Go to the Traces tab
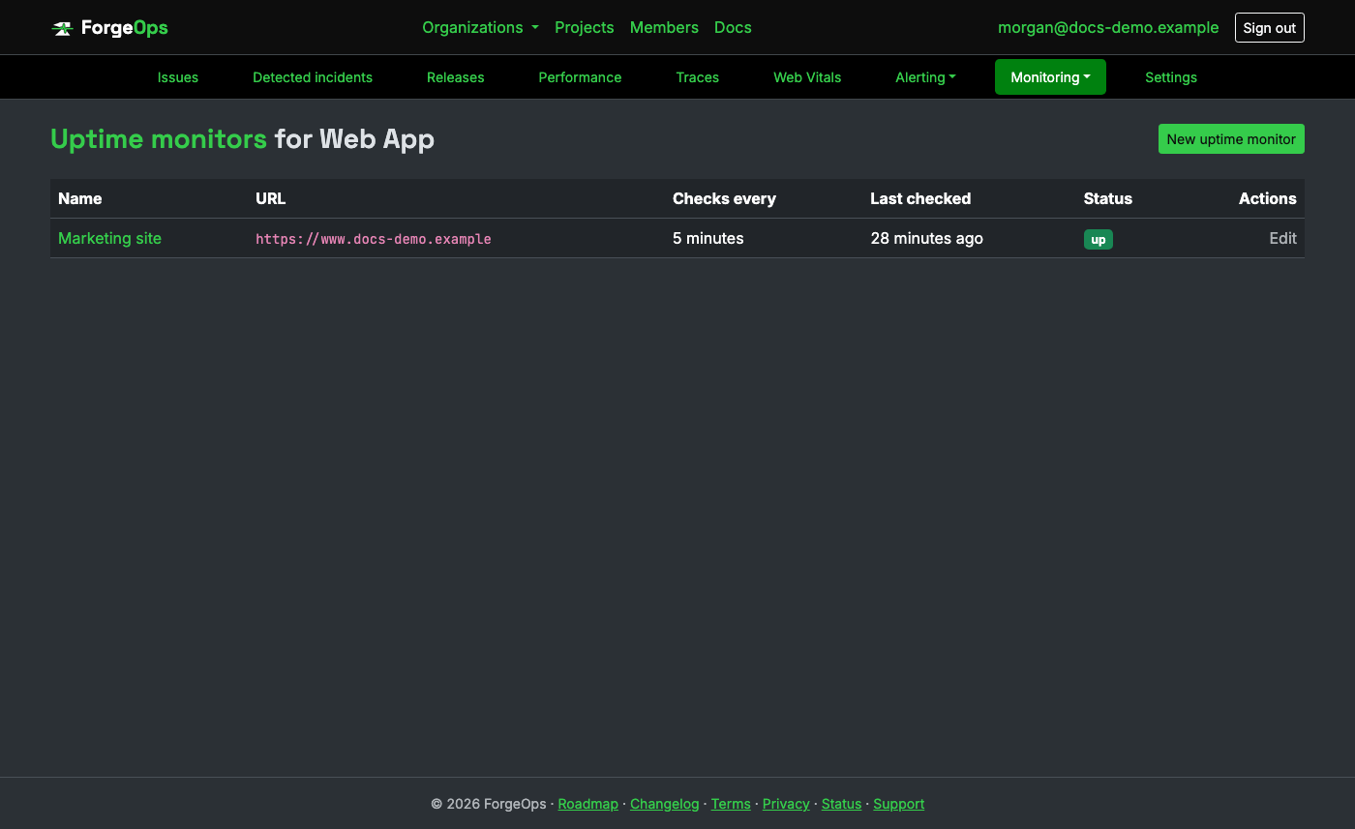1355x829 pixels. [697, 77]
